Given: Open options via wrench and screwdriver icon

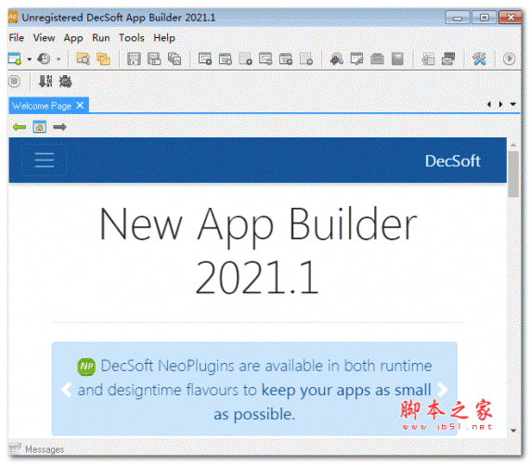Looking at the screenshot, I should [x=479, y=58].
